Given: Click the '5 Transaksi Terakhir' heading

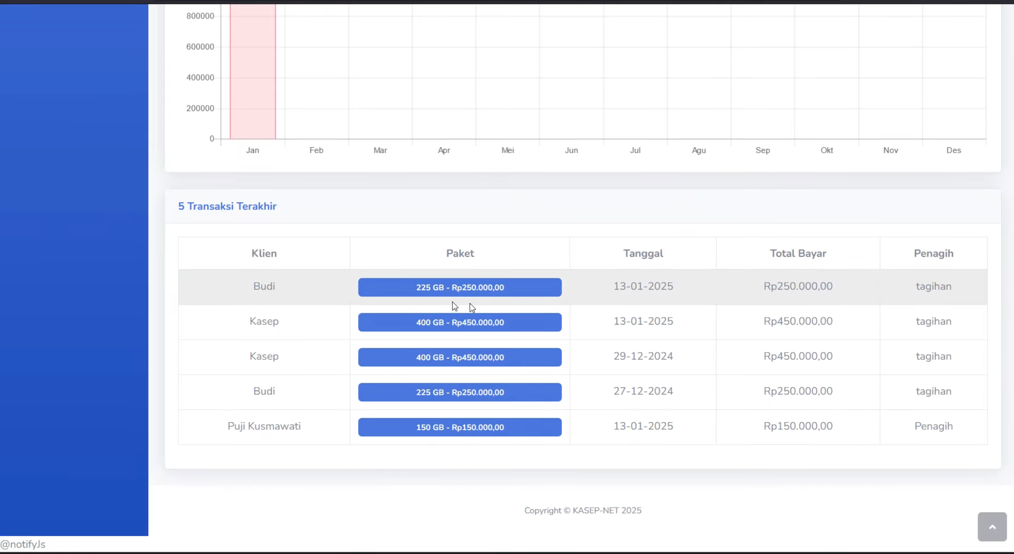Looking at the screenshot, I should pyautogui.click(x=227, y=206).
